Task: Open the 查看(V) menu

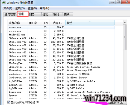Action: coord(32,8)
